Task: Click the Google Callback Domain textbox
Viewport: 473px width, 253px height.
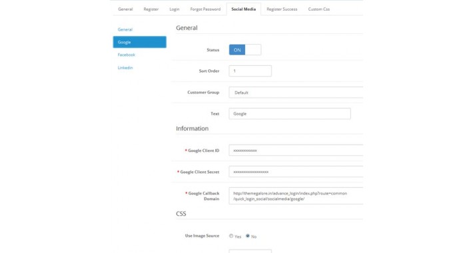Action: click(296, 196)
